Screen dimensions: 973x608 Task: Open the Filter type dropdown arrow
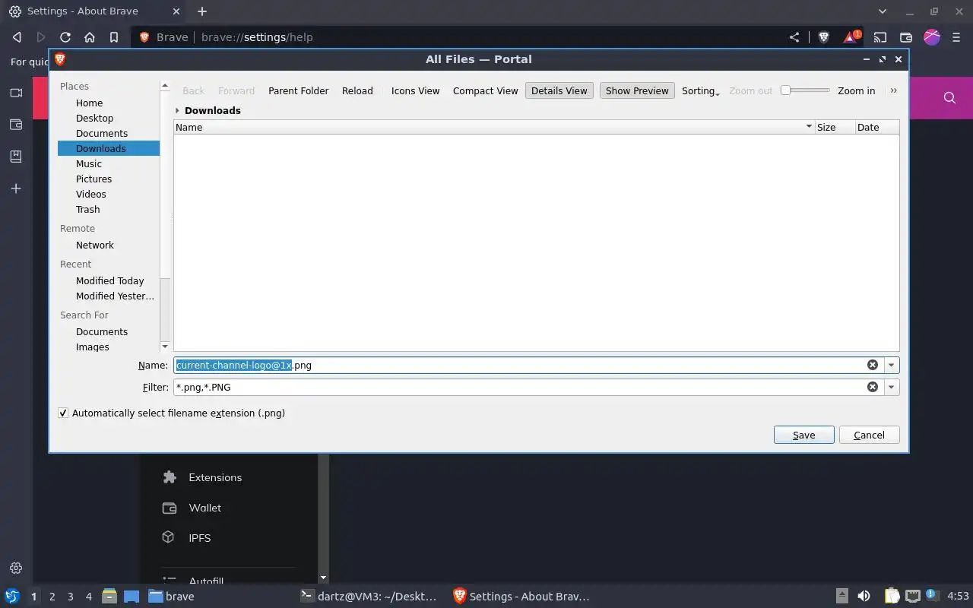[x=891, y=387]
